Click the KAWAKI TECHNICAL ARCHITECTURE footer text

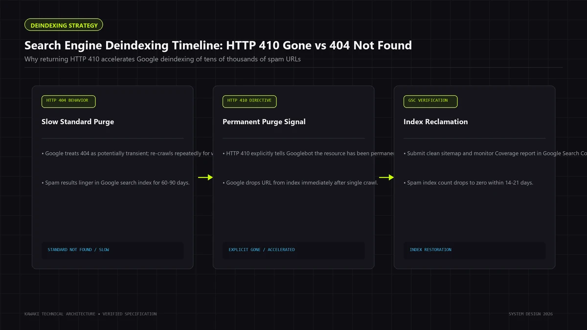coord(90,314)
